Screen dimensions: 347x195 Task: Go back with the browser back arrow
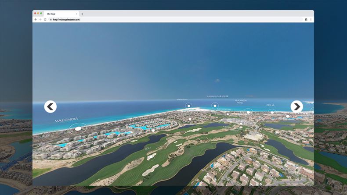click(36, 19)
